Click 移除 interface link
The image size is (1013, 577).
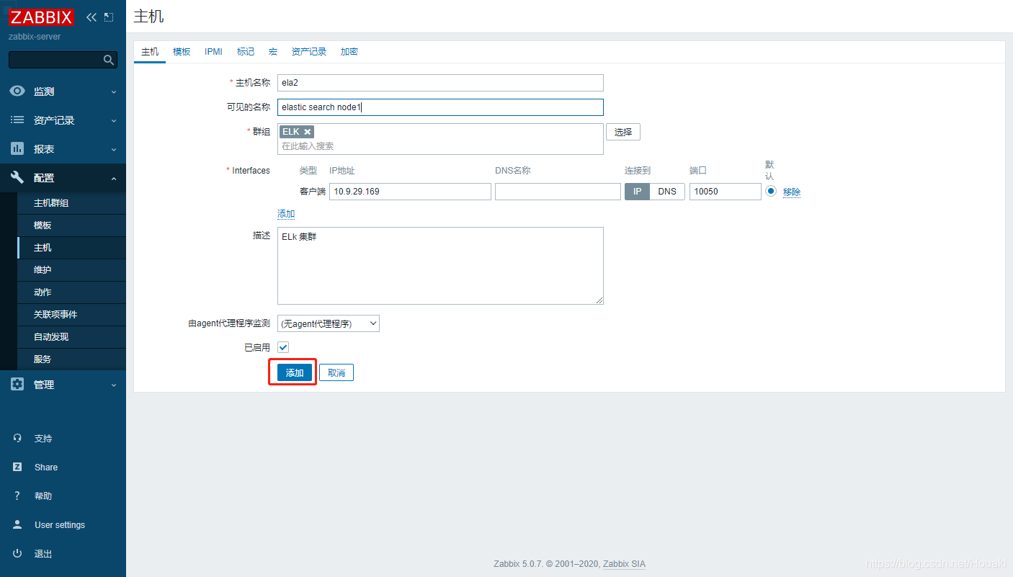click(x=792, y=192)
